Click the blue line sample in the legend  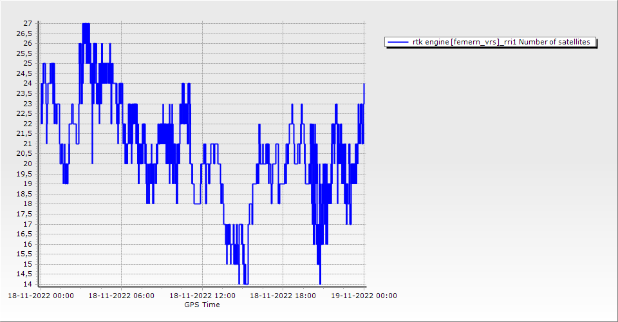tap(398, 42)
